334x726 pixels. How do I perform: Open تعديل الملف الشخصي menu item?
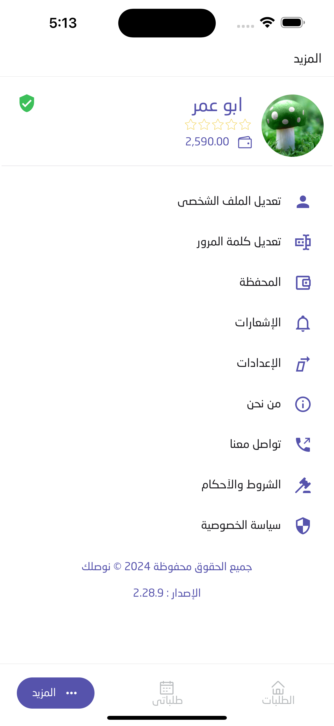tap(229, 201)
